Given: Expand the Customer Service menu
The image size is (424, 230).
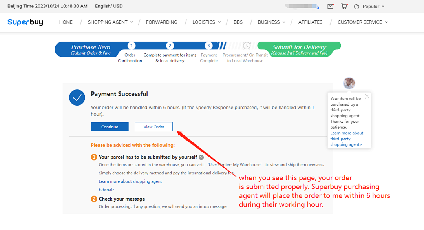Looking at the screenshot, I should pyautogui.click(x=363, y=22).
